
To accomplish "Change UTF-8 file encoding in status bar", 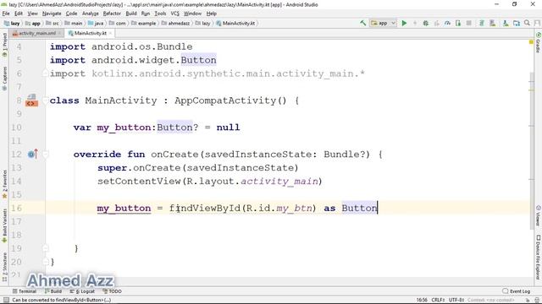I will (x=456, y=301).
